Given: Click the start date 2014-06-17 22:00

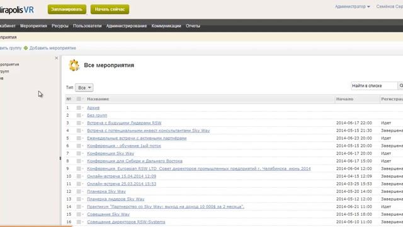Looking at the screenshot, I should (x=354, y=123).
